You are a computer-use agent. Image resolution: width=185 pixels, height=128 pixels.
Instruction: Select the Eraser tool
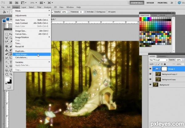[6, 54]
